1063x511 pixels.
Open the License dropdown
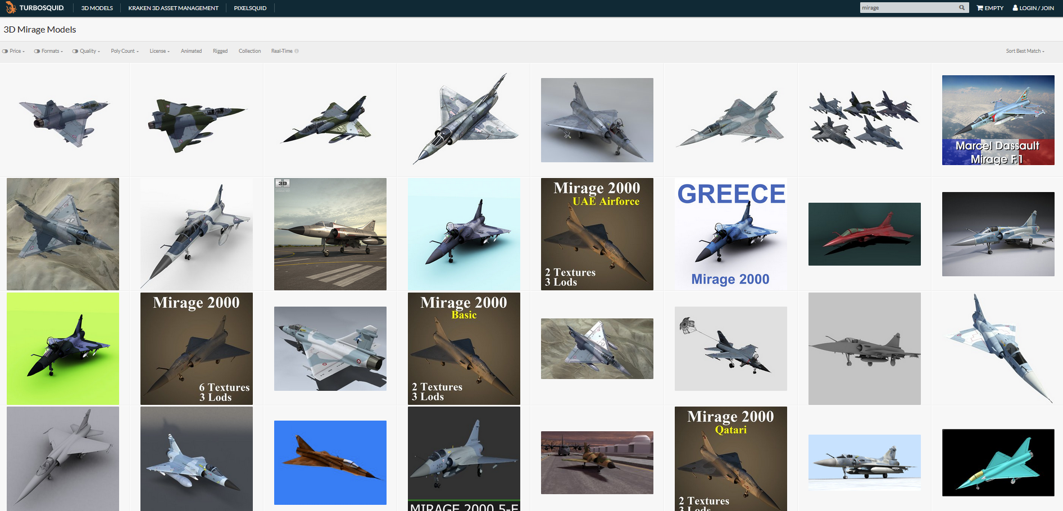[x=160, y=51]
